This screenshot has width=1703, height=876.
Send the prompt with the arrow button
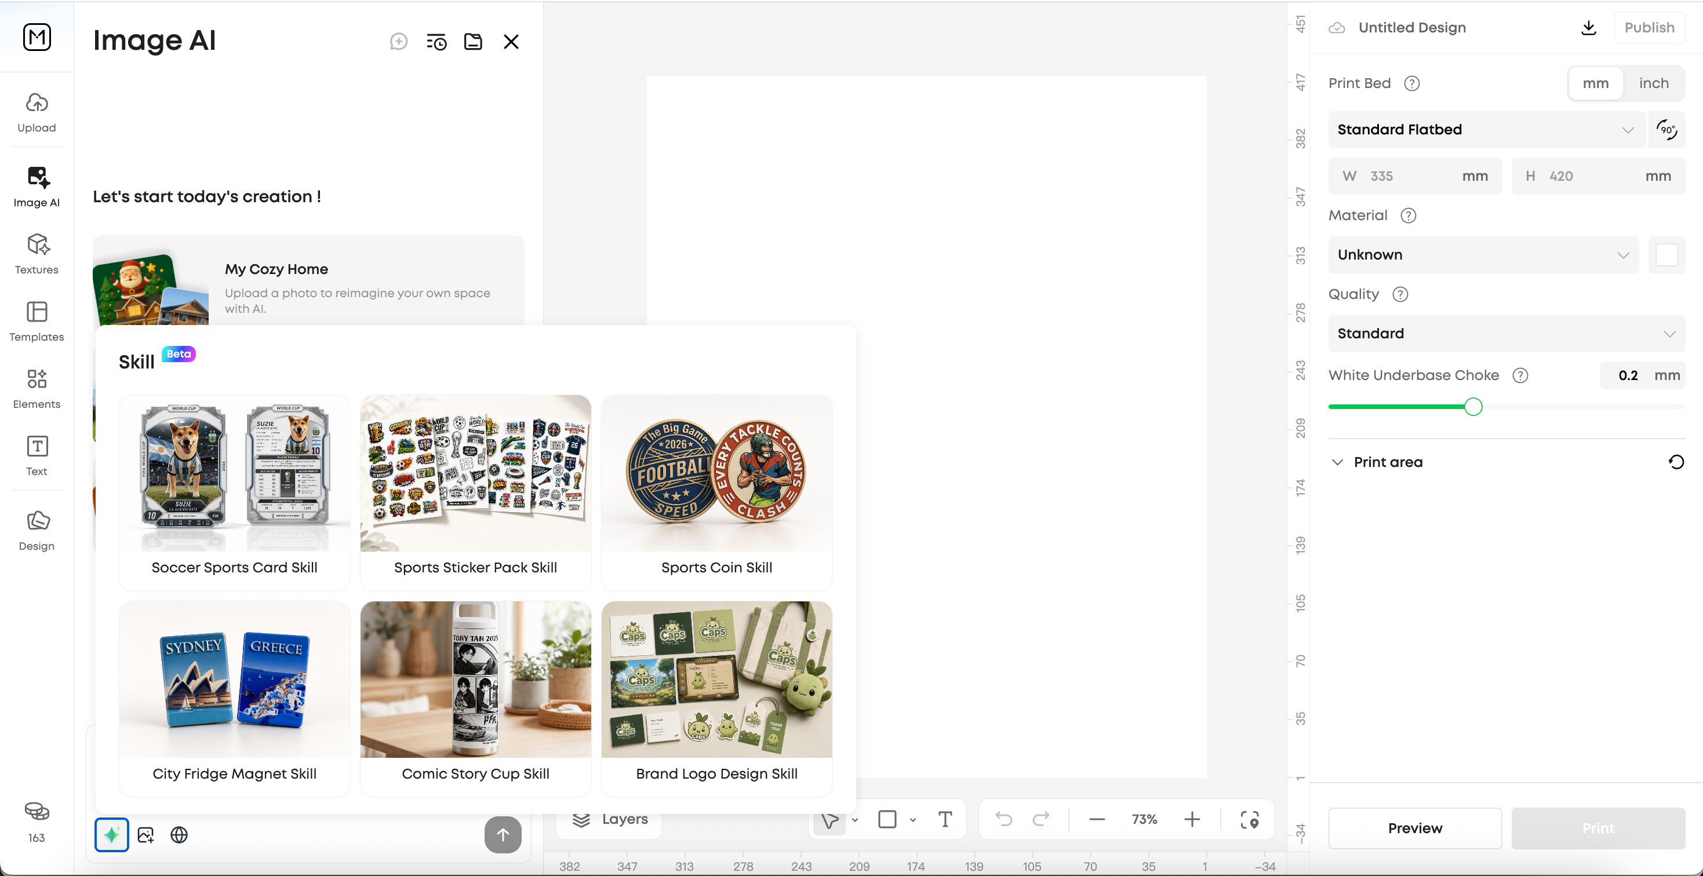tap(503, 834)
